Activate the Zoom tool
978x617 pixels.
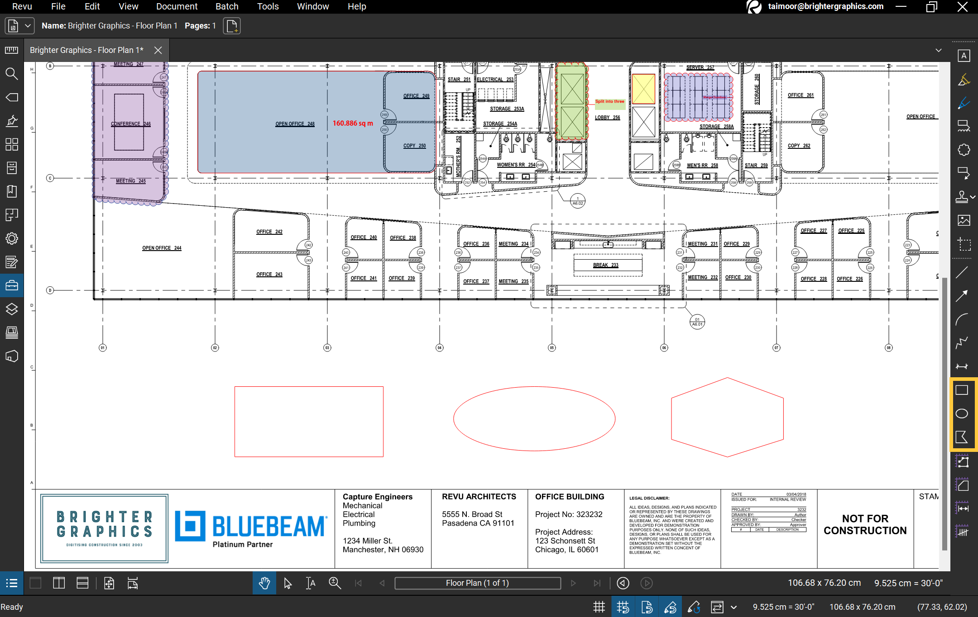tap(335, 583)
